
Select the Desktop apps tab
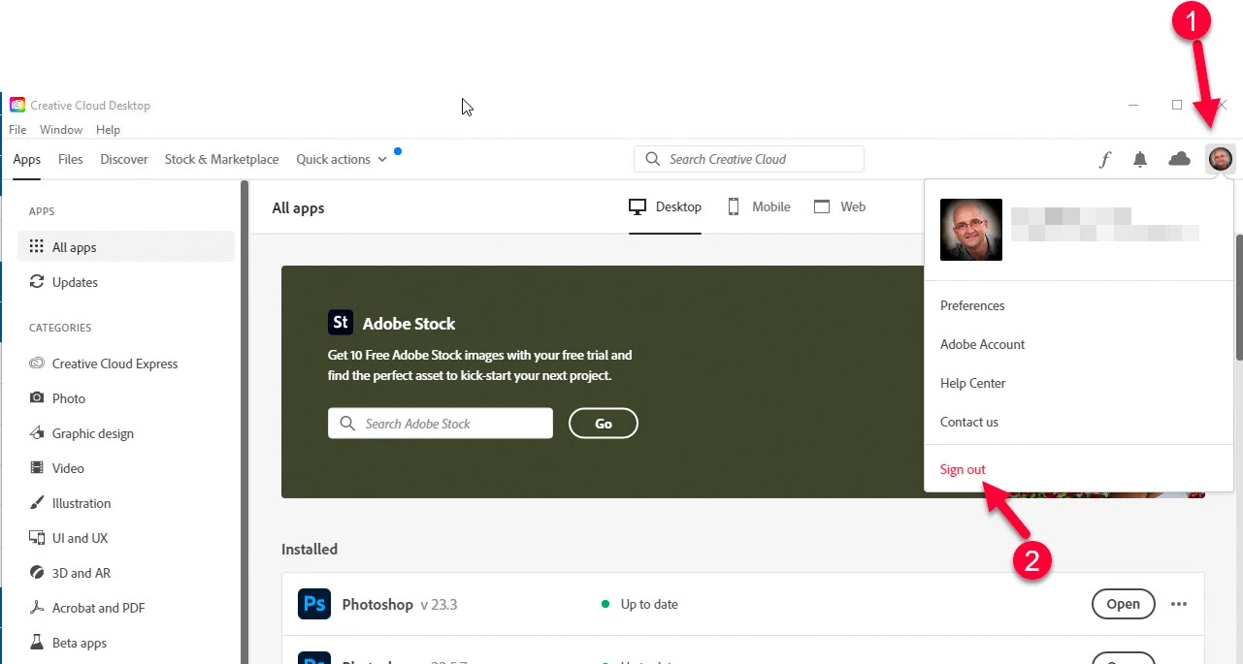coord(665,206)
